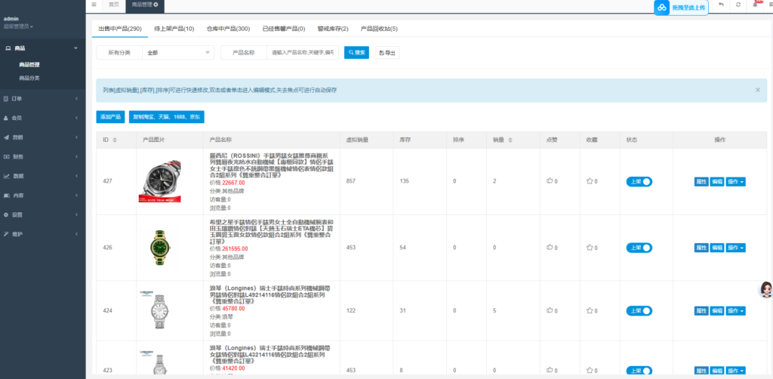Click the favorite star icon for product 427
This screenshot has width=773, height=379.
click(x=589, y=181)
